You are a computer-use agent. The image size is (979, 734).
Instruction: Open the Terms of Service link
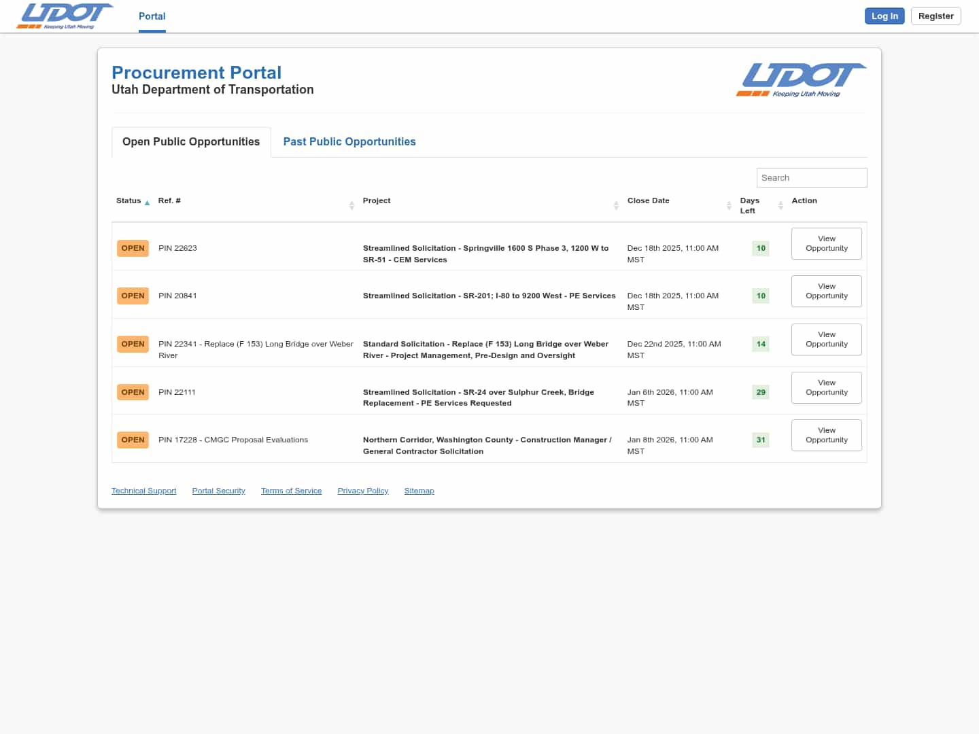click(291, 491)
